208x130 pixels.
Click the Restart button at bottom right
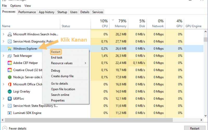point(195,128)
